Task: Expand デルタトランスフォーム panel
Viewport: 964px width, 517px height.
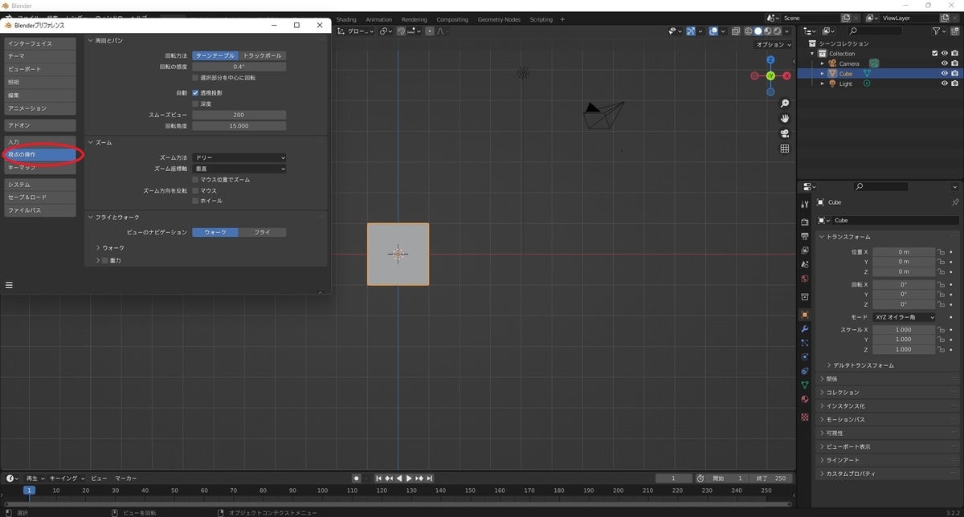Action: coord(863,365)
